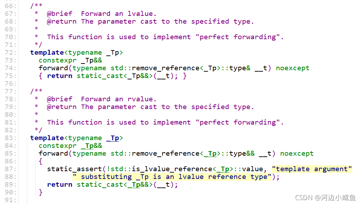
Task: Click the CSDN watermark text
Action: coord(325,198)
